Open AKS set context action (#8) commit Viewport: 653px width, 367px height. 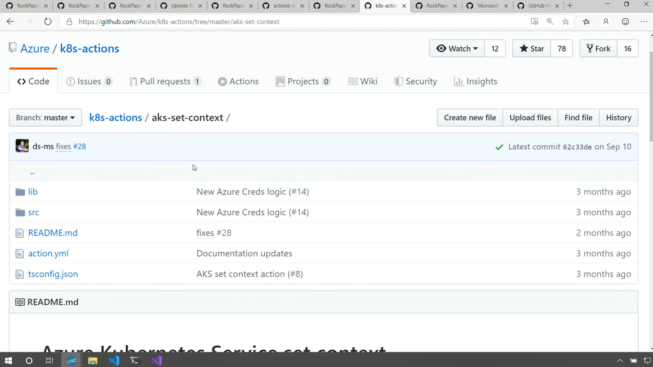pos(250,274)
